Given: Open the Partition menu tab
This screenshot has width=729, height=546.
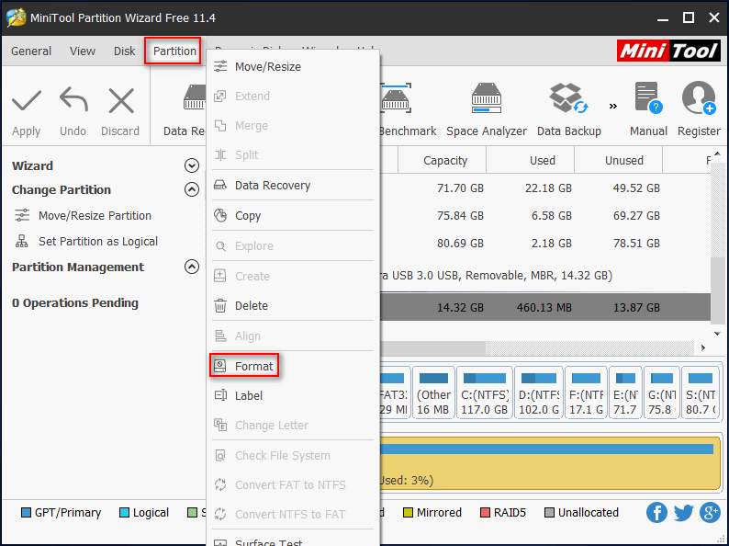Looking at the screenshot, I should pyautogui.click(x=174, y=51).
